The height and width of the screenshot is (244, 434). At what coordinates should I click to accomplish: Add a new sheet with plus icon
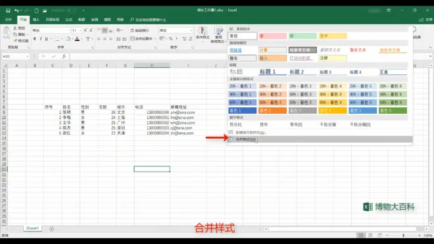click(x=51, y=229)
